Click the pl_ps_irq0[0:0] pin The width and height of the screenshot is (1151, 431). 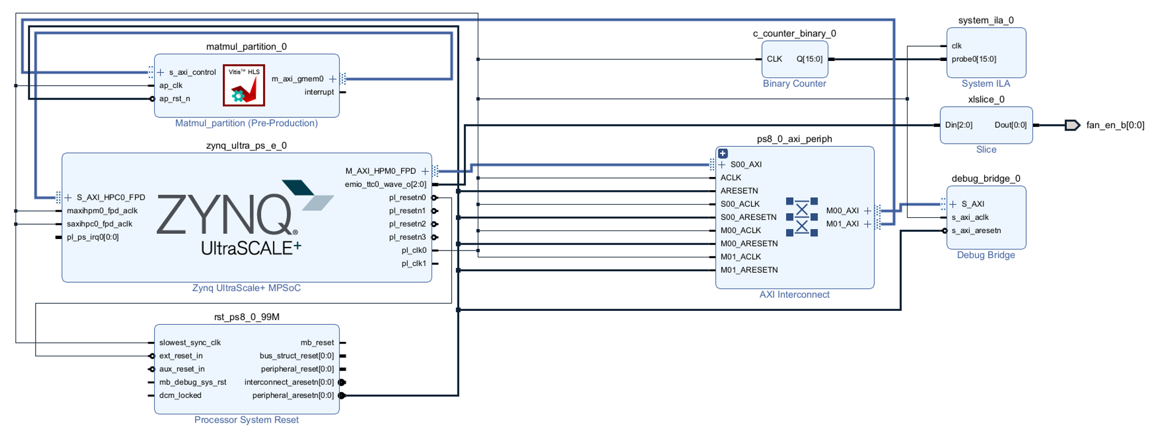(93, 237)
